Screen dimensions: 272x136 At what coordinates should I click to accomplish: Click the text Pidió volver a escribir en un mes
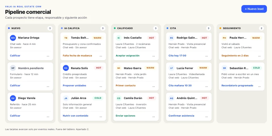pos(240,74)
